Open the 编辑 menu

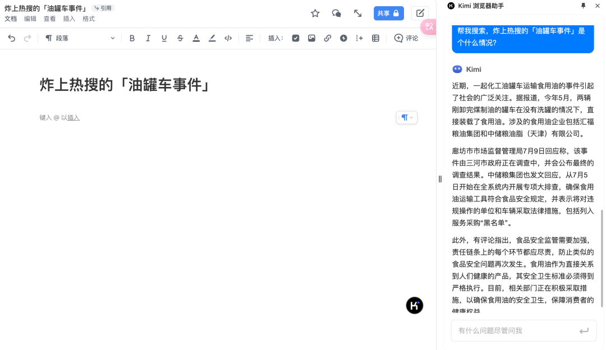tap(30, 19)
